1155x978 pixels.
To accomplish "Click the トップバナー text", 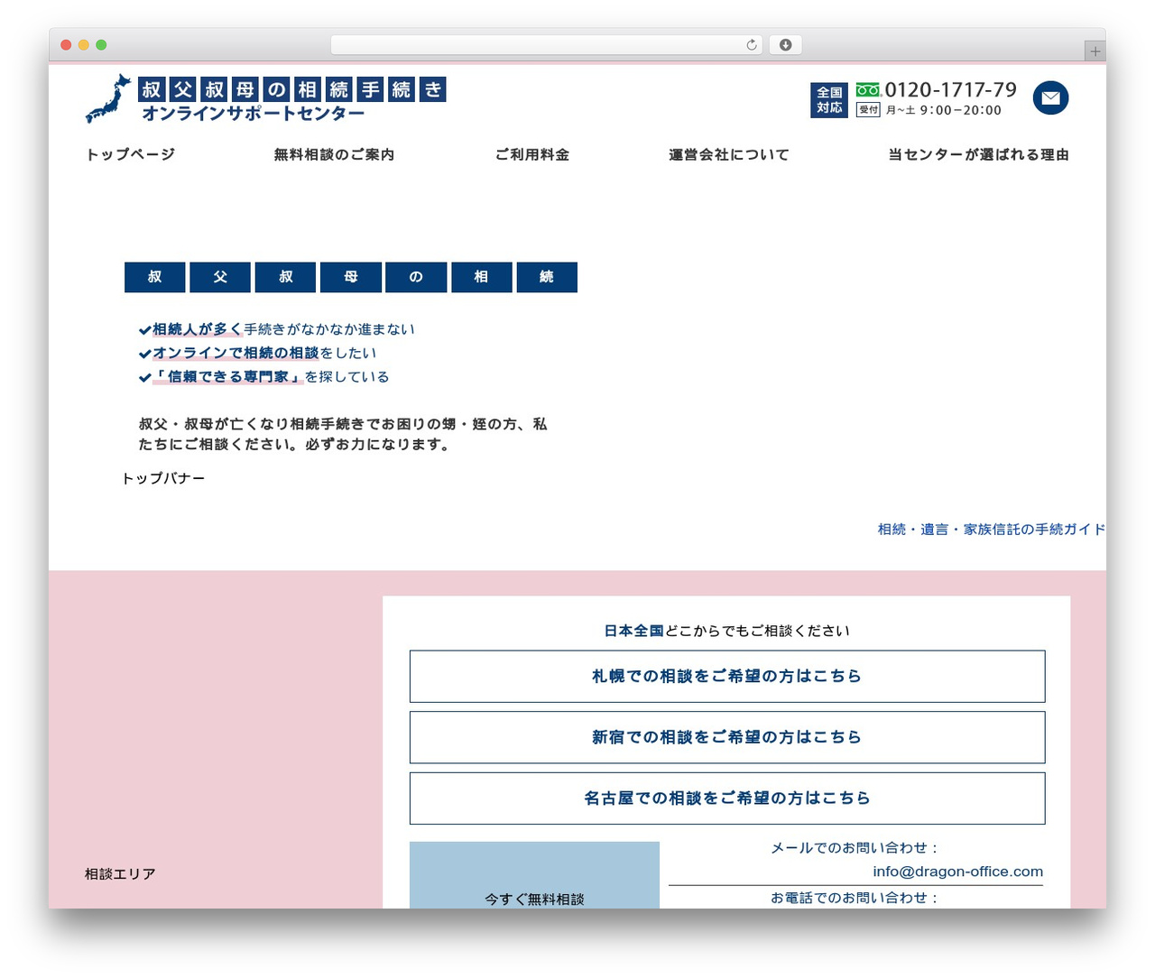I will coord(163,478).
